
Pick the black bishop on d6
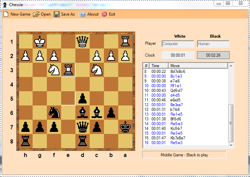click(83, 113)
